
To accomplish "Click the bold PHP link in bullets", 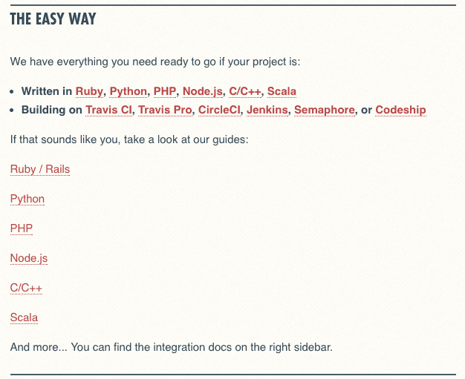I will pyautogui.click(x=165, y=91).
